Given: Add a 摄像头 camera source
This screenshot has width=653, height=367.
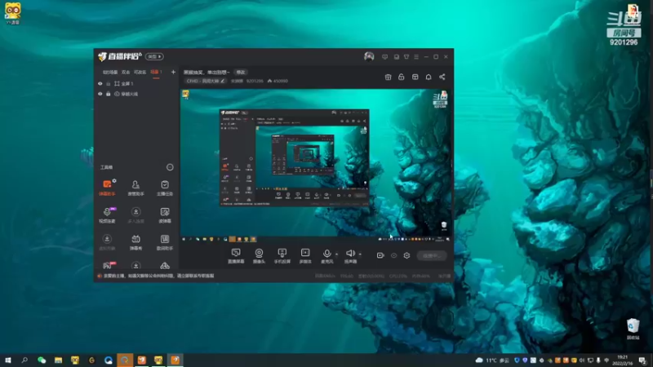Looking at the screenshot, I should pos(259,255).
